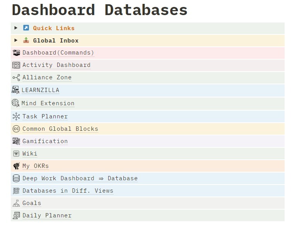The image size is (297, 229).
Task: Click the Alliance Zone share icon
Action: point(16,78)
